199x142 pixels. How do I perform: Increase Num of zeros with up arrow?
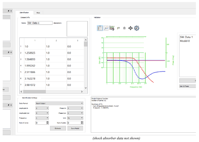[x=47, y=122]
